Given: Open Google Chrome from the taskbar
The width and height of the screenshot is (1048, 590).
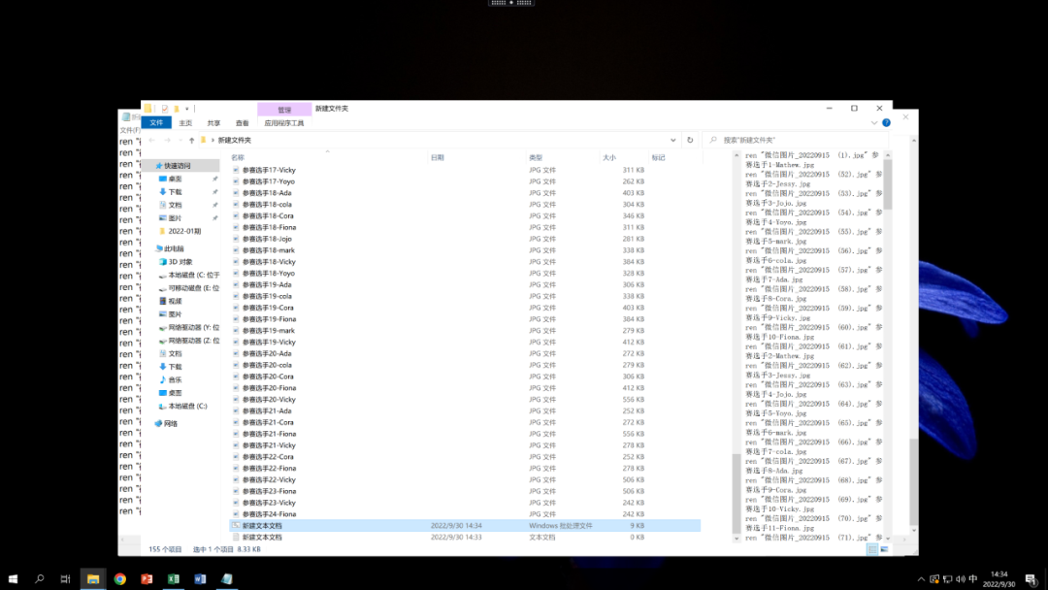Looking at the screenshot, I should coord(119,578).
